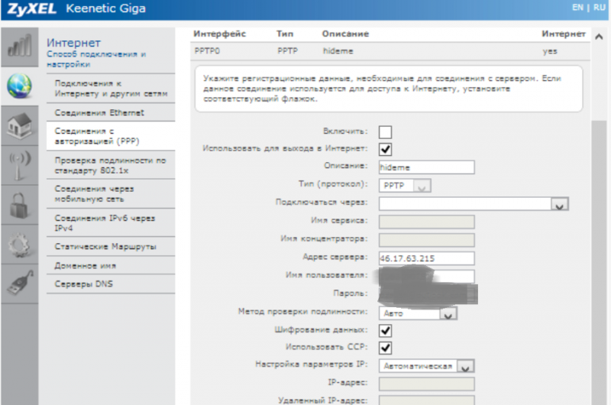Screen dimensions: 611x405
Task: Open the gear system settings icon
Action: coord(18,245)
